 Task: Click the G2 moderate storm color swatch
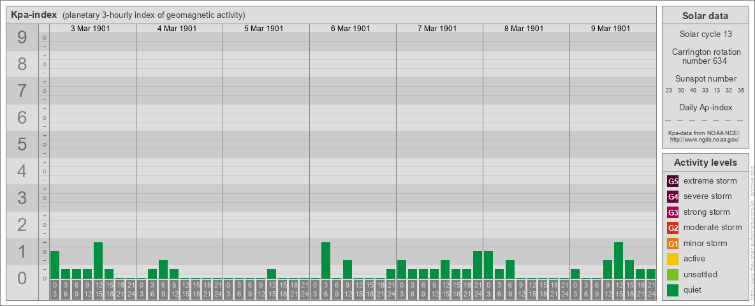pos(673,228)
